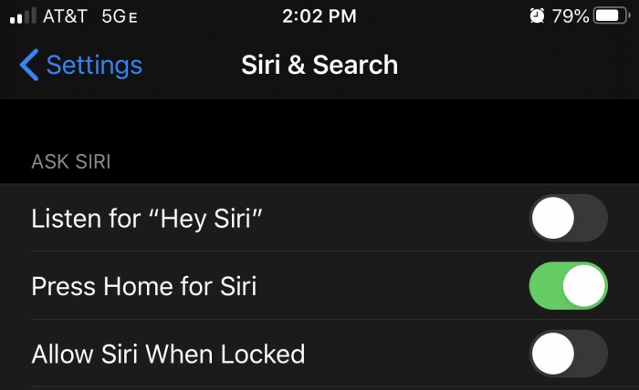Tap the 2:02 PM clock

click(319, 16)
